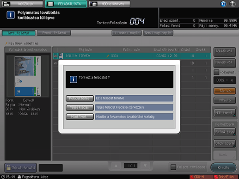239x179 pixels.
Task: Open the Oldalszerk button
Action: 225,143
